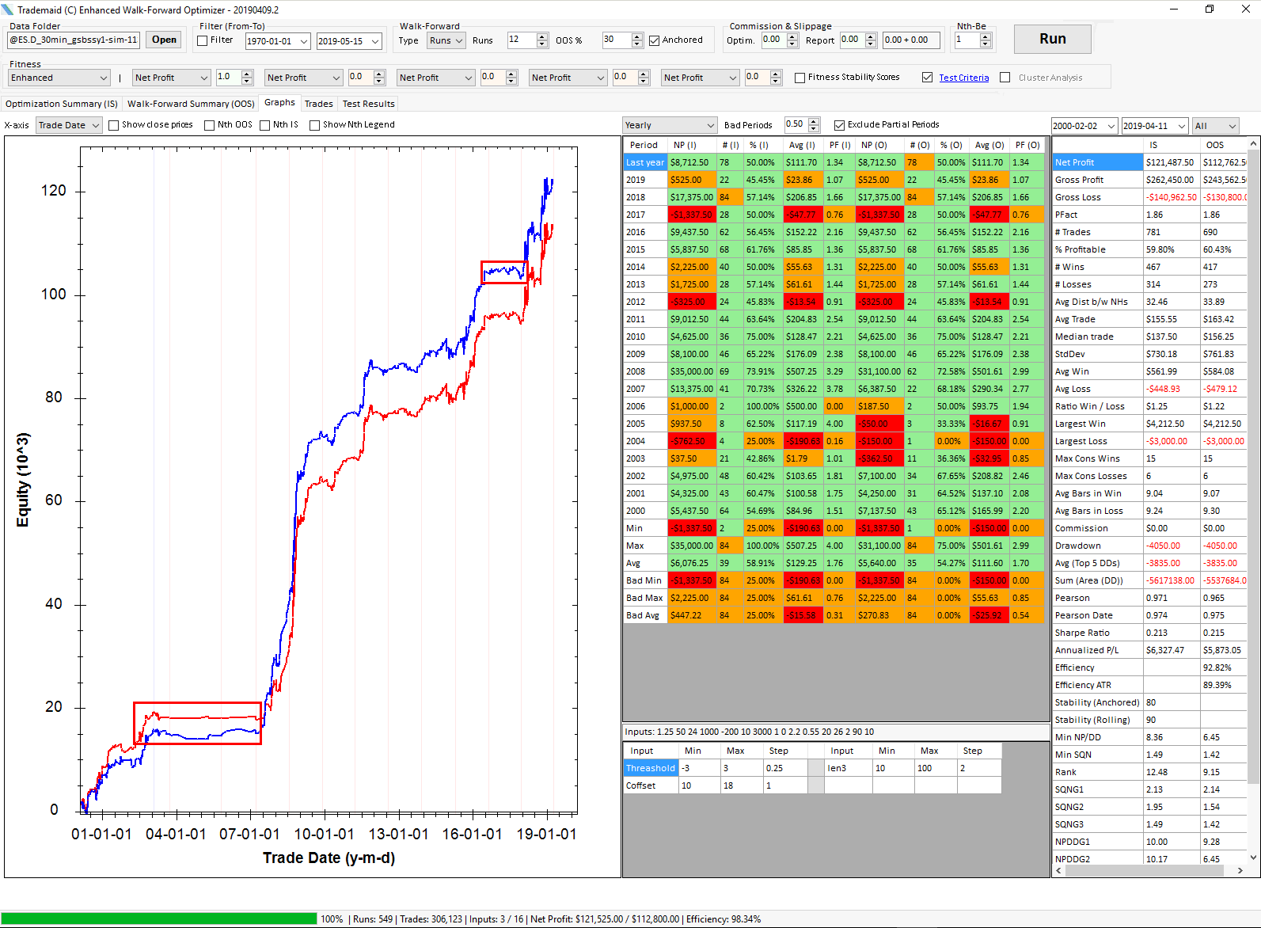Open the Walk-Forward Summary (OOS) tab
The width and height of the screenshot is (1261, 928).
click(x=191, y=104)
